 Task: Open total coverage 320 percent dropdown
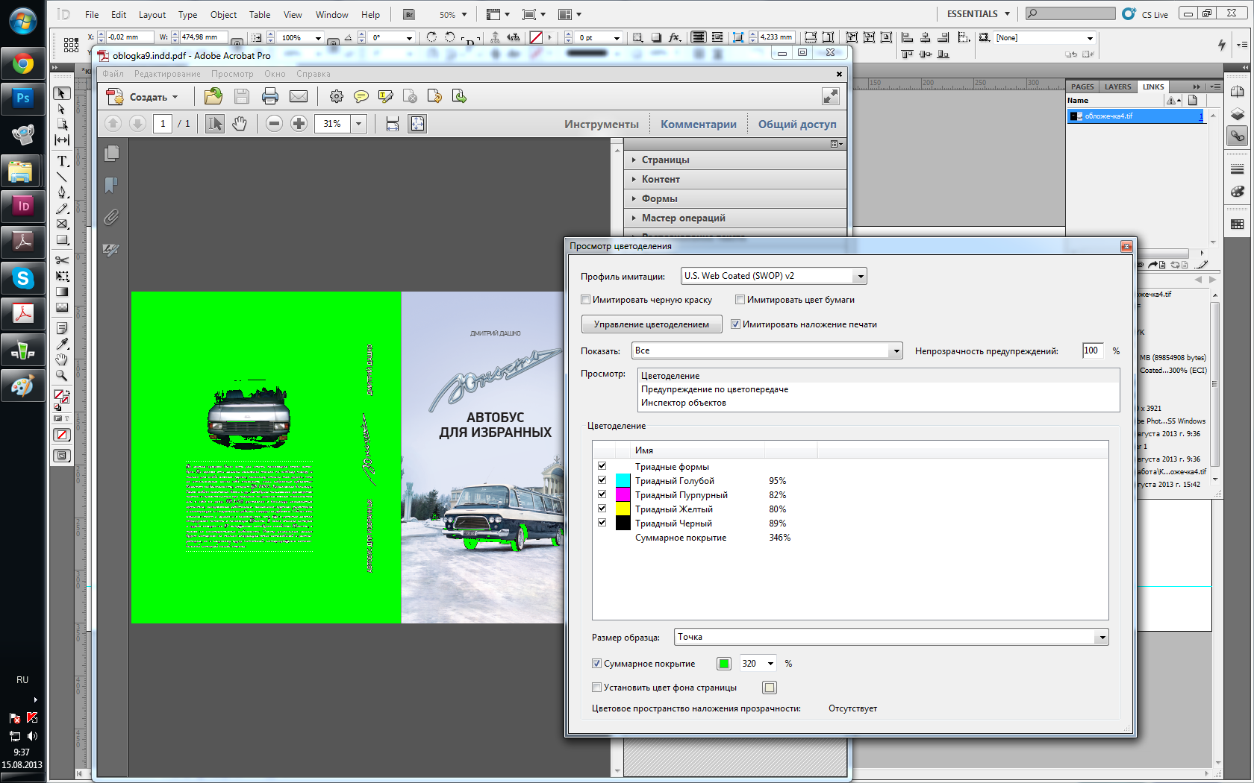[770, 664]
